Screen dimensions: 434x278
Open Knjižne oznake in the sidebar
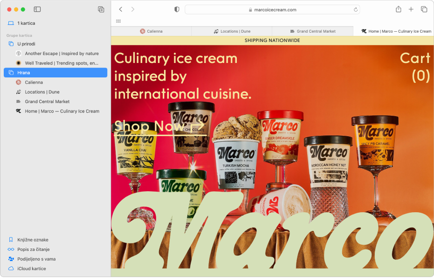click(x=33, y=239)
